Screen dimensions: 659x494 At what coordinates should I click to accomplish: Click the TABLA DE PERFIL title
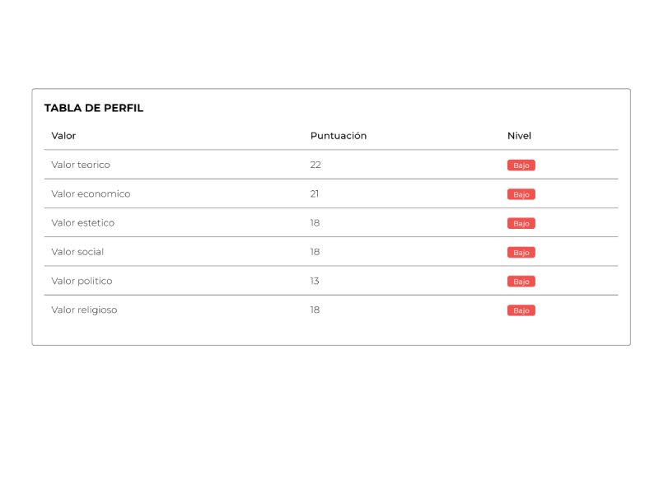click(94, 108)
